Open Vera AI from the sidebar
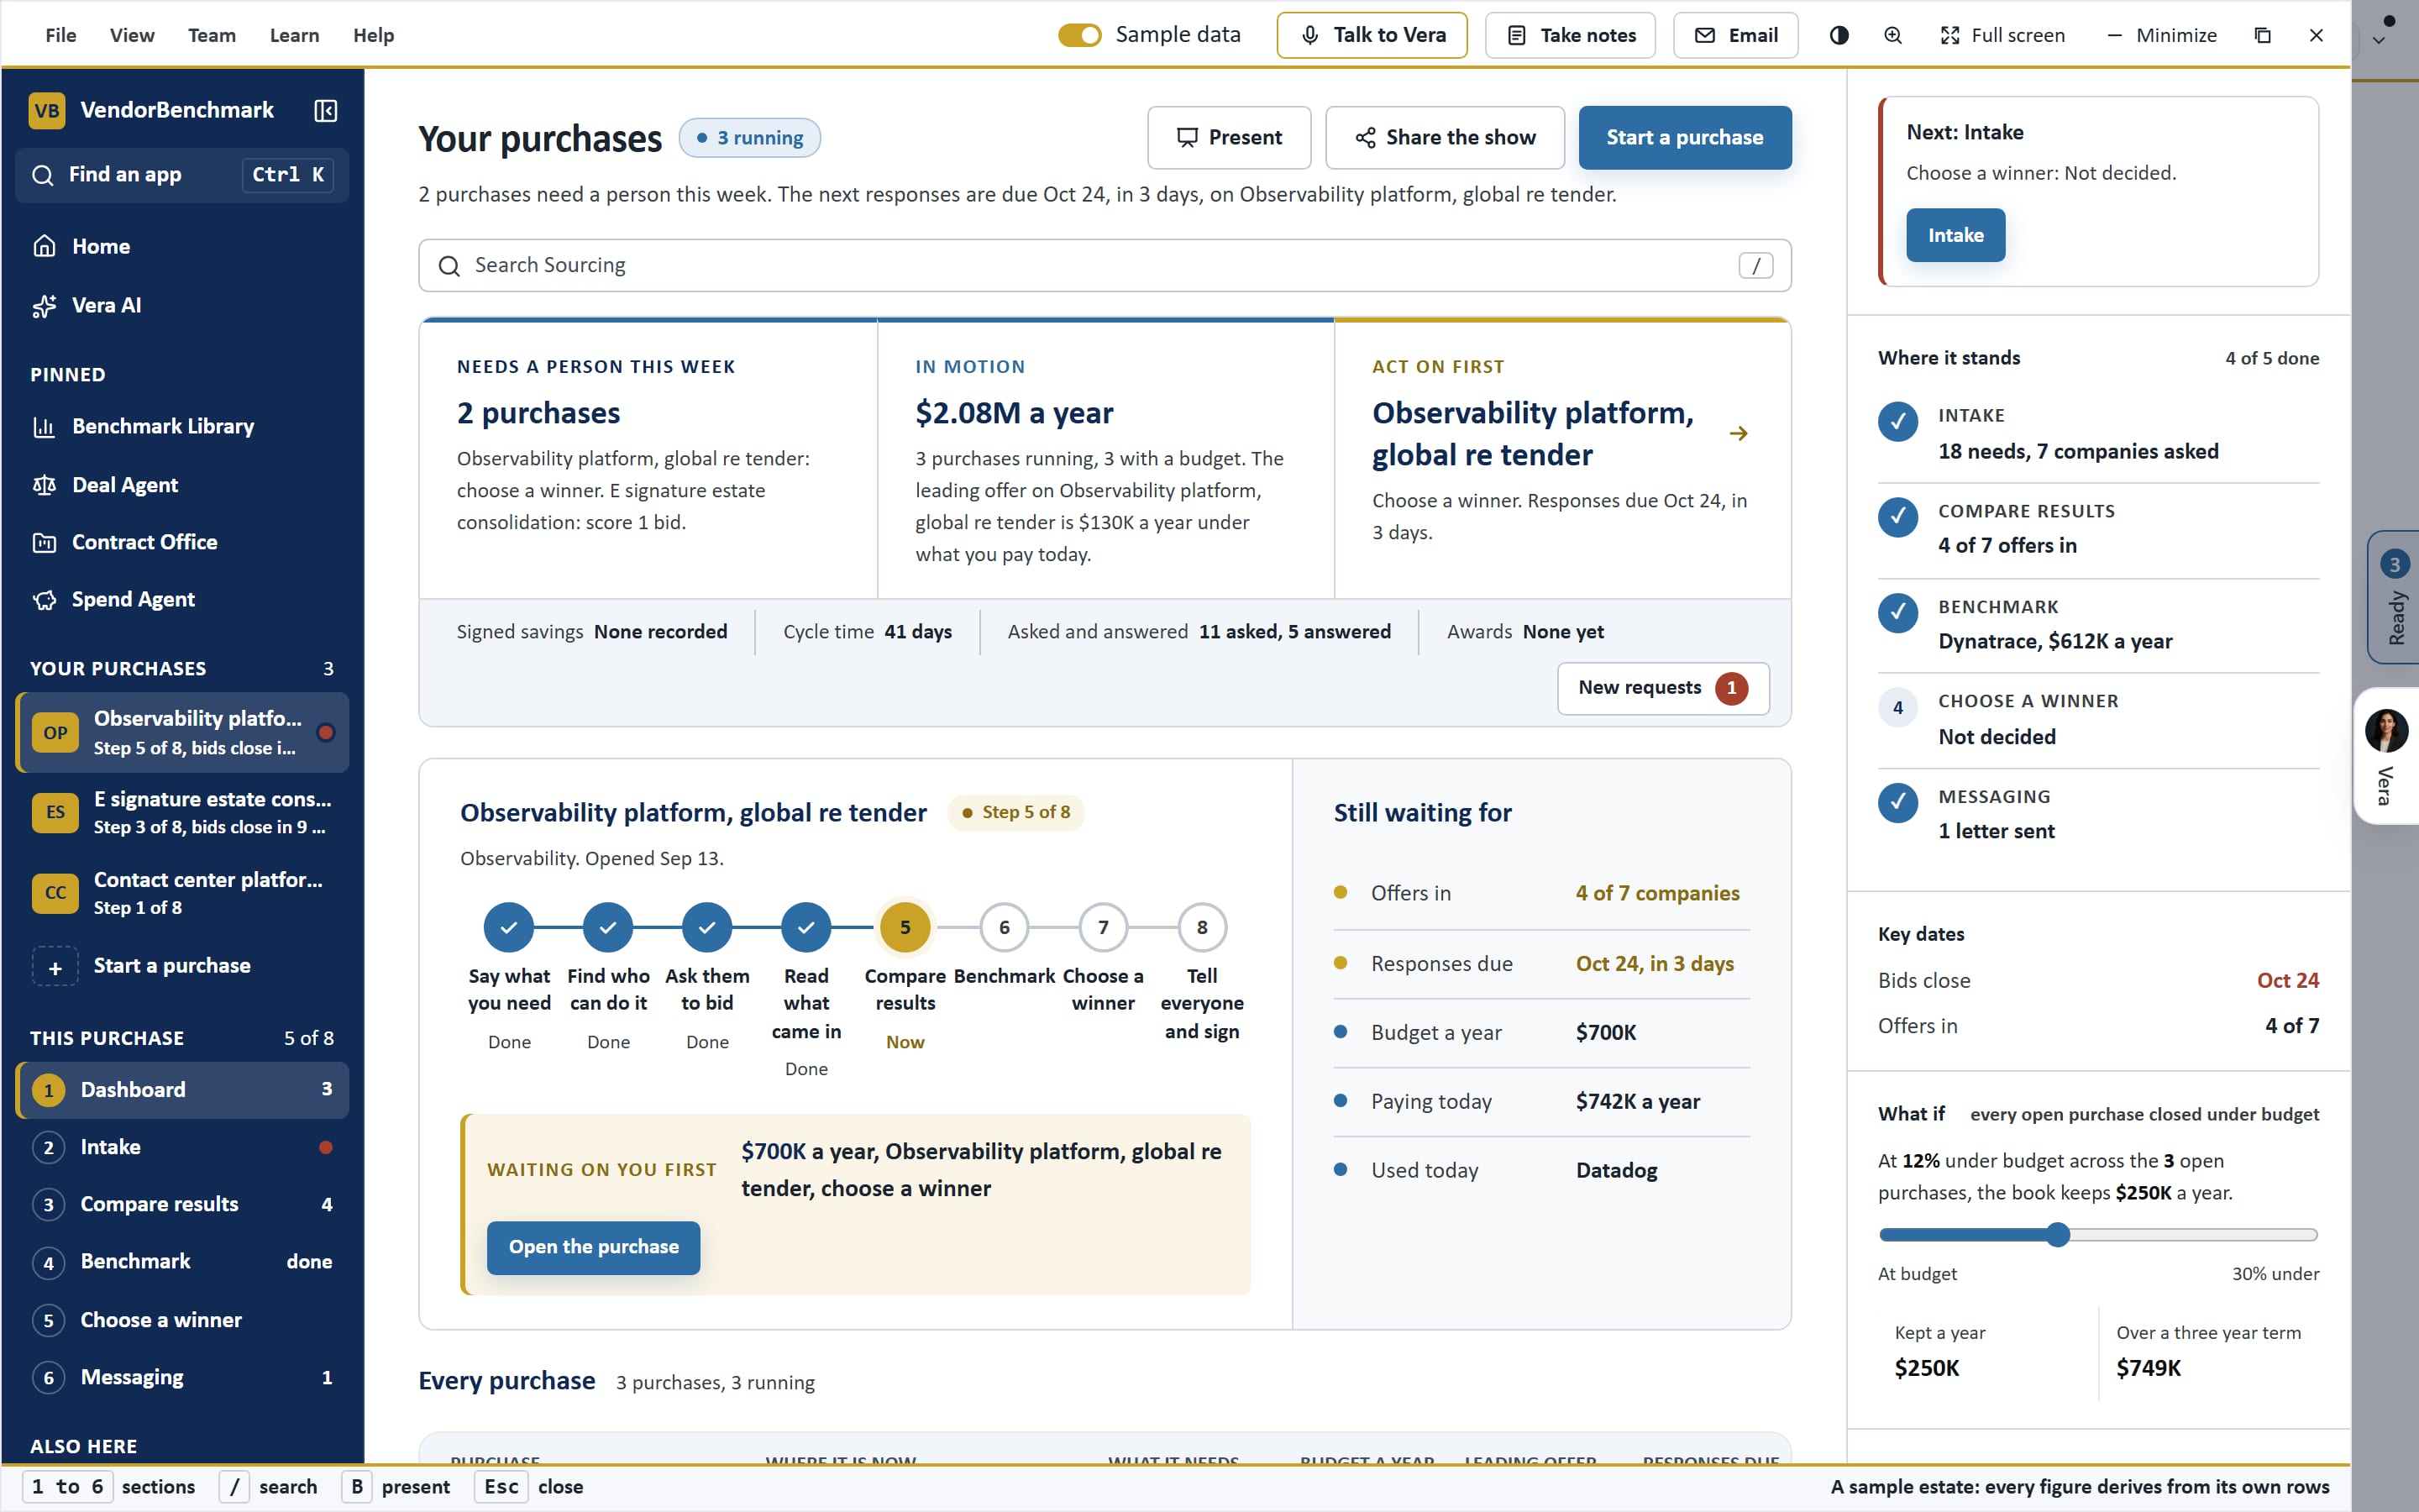 pyautogui.click(x=182, y=305)
